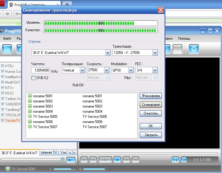Select noname 5003 channel entry

[x=43, y=106]
